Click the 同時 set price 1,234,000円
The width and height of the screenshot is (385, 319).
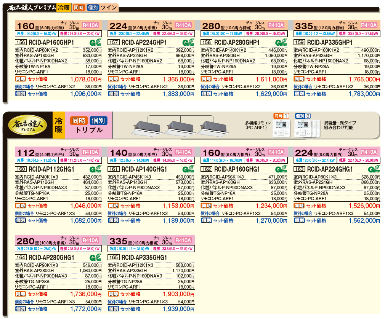coord(271,206)
